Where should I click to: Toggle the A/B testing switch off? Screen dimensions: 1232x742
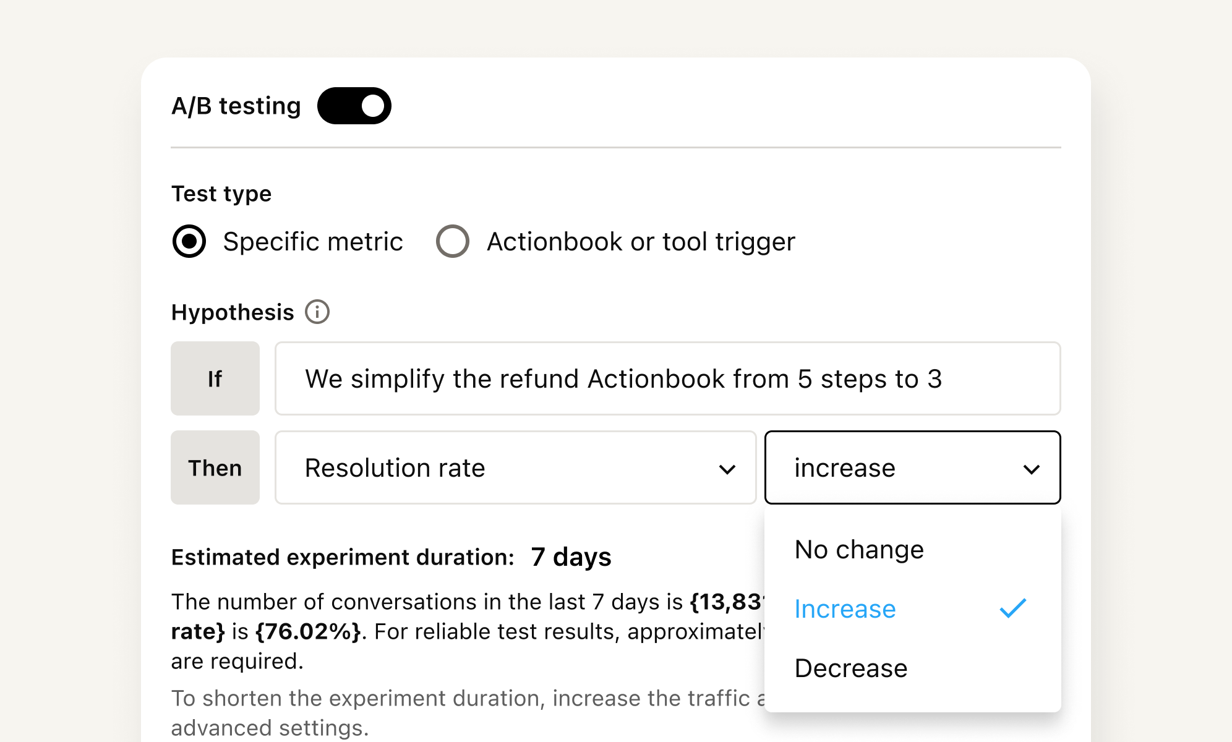[x=354, y=106]
